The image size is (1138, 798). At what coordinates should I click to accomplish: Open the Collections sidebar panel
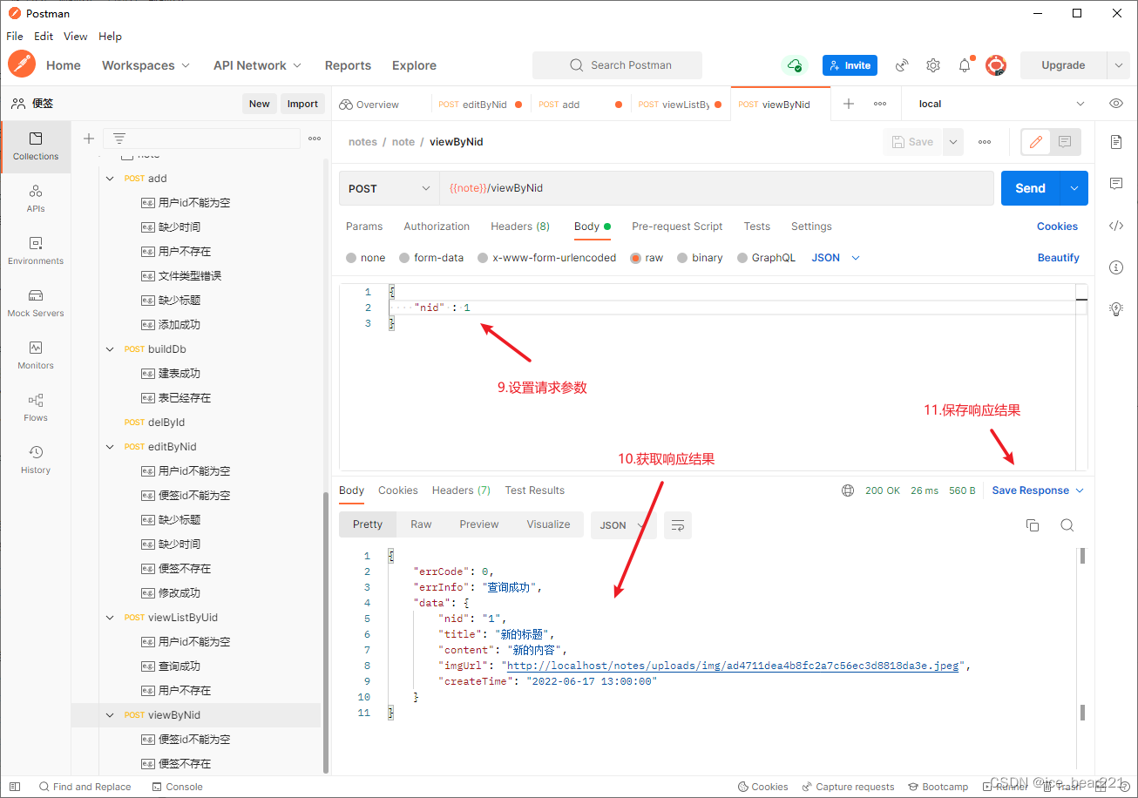pos(36,146)
